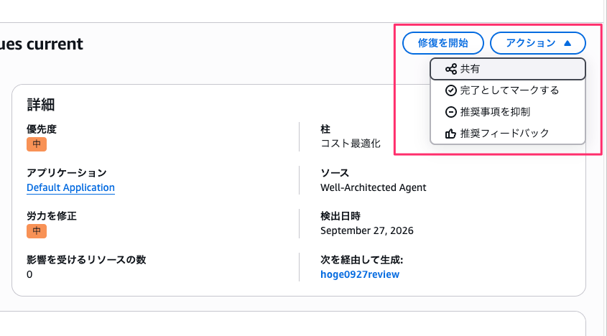Click the アプリケーション label
The width and height of the screenshot is (607, 336).
click(x=67, y=172)
